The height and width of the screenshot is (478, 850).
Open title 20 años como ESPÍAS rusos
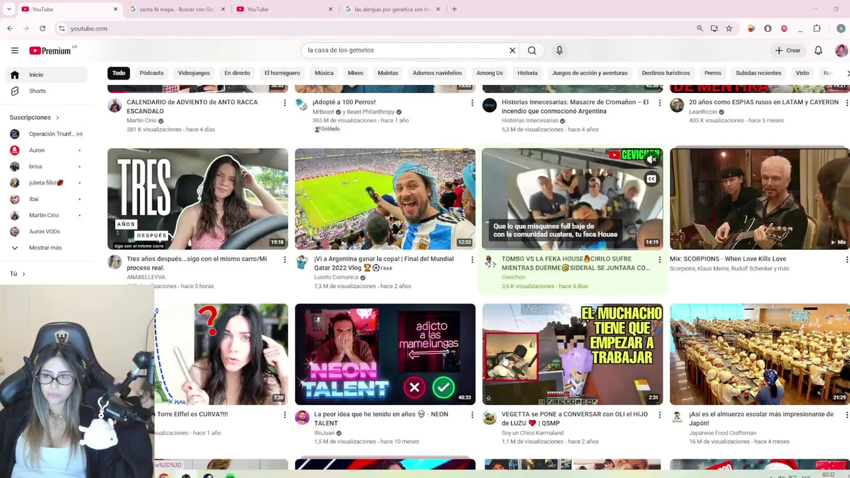point(764,102)
